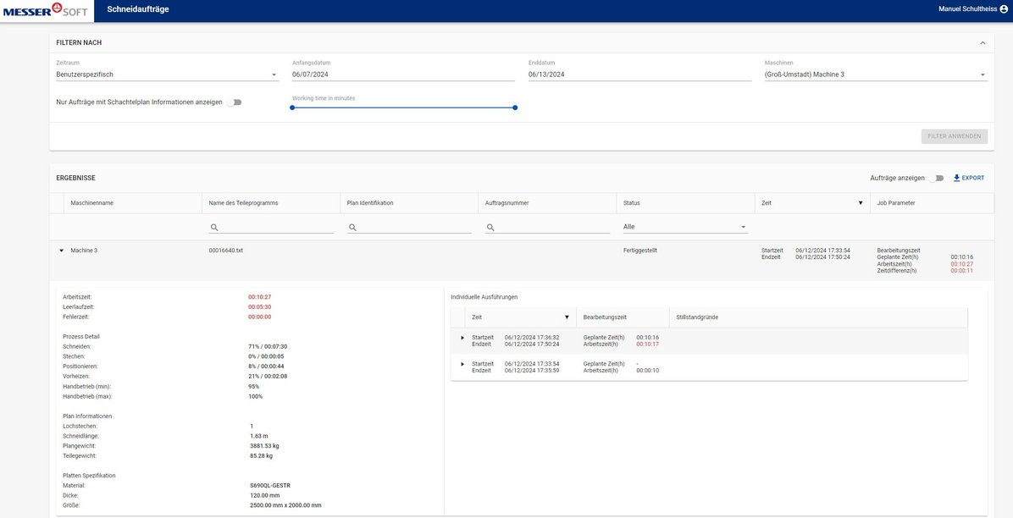The width and height of the screenshot is (1013, 518).
Task: Collapse the Machine 3 row
Action: click(x=61, y=251)
